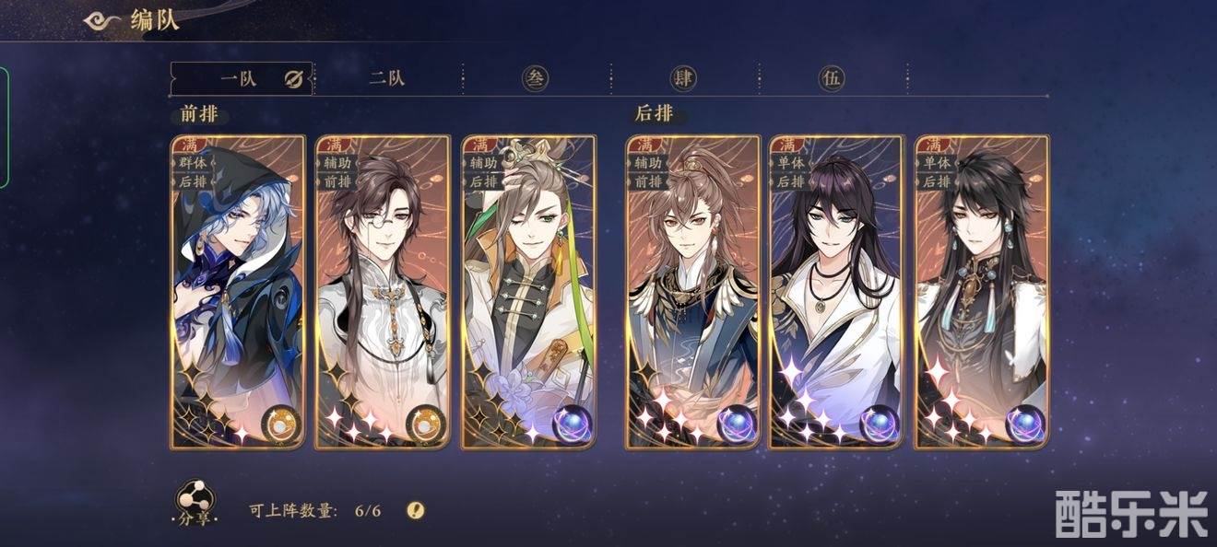Select the hooded blue-haired character card
The image size is (1217, 547).
click(238, 292)
